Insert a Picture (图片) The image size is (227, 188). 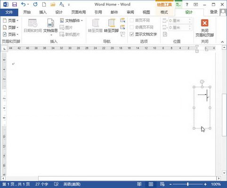[66, 28]
